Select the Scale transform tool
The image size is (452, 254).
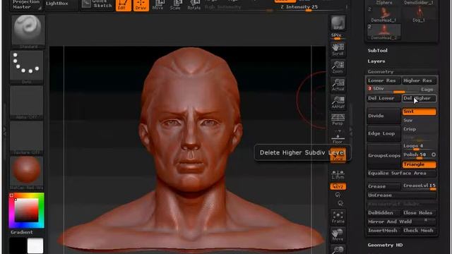pyautogui.click(x=175, y=5)
